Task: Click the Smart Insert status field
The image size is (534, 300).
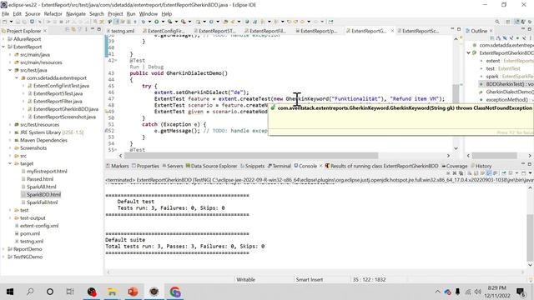Action: tap(310, 280)
